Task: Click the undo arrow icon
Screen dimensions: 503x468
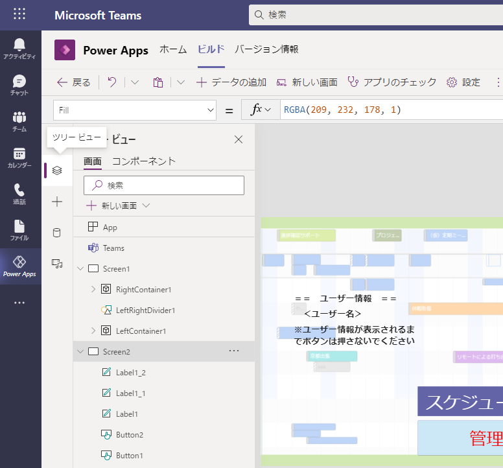Action: point(112,82)
